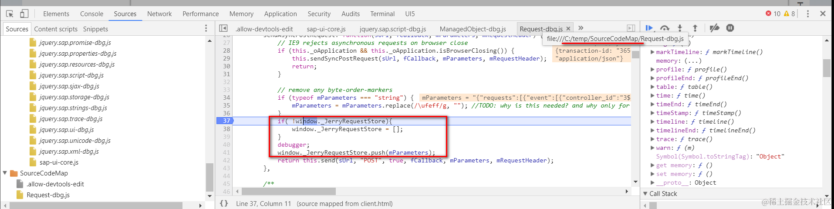Toggle pause on exceptions
The image size is (834, 209).
coord(730,28)
